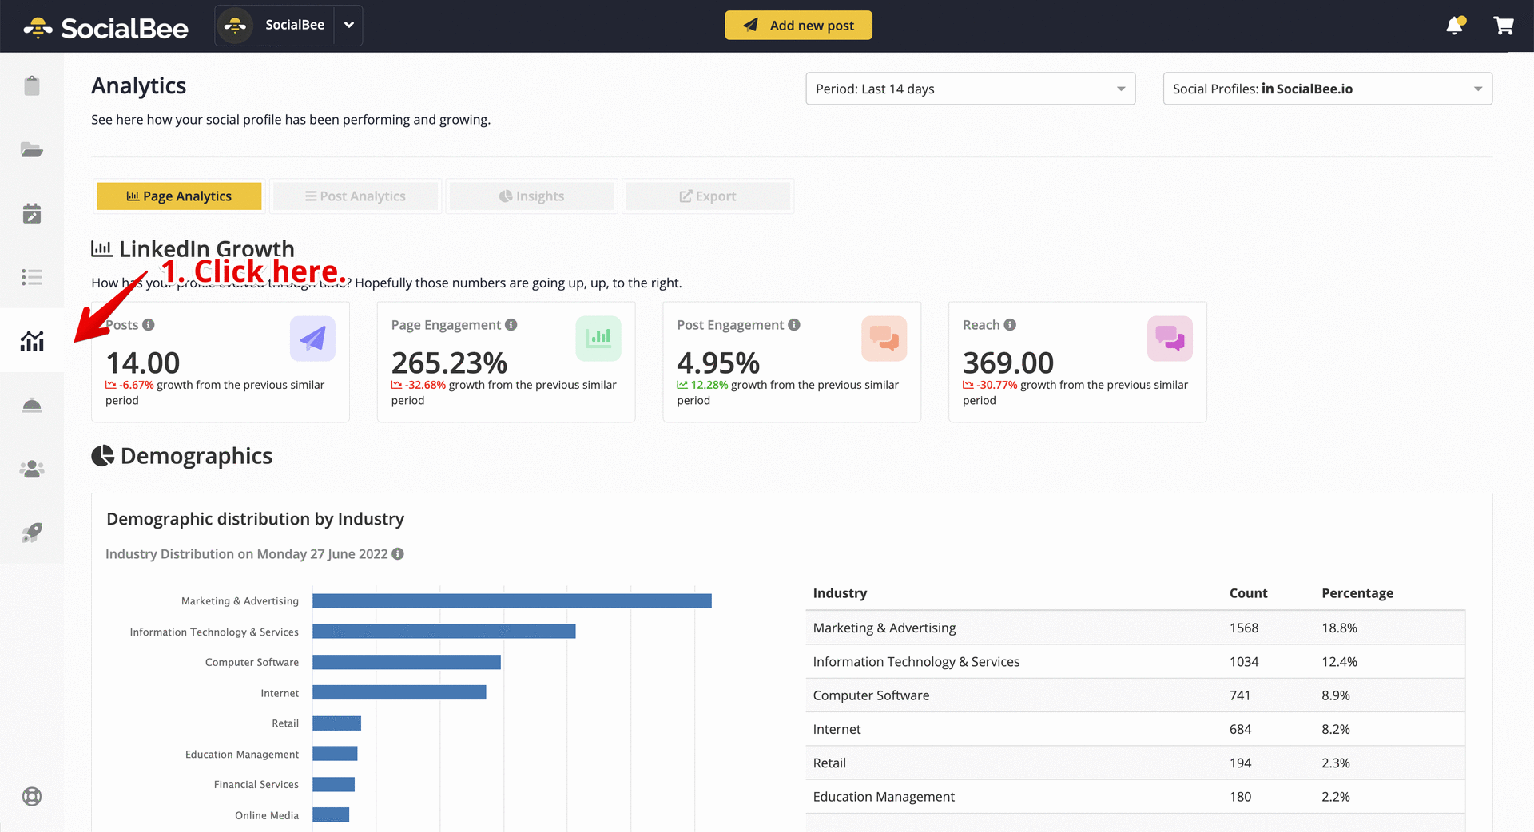The height and width of the screenshot is (832, 1534).
Task: Open the folder sidebar icon
Action: click(x=32, y=149)
